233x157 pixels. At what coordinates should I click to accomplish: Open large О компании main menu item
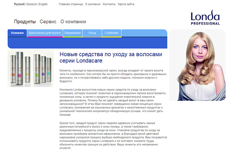tap(73, 22)
